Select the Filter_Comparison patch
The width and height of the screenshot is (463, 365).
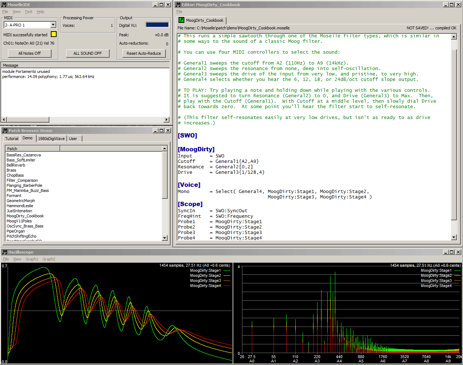tap(22, 180)
